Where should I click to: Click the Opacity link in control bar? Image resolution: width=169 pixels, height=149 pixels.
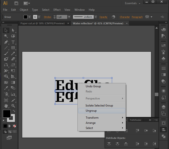(x=103, y=17)
